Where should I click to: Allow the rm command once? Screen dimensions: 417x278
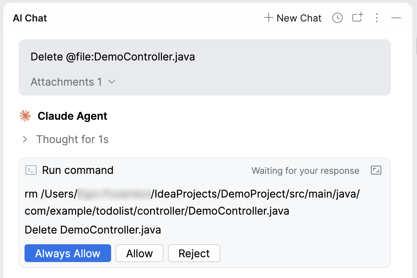point(139,254)
